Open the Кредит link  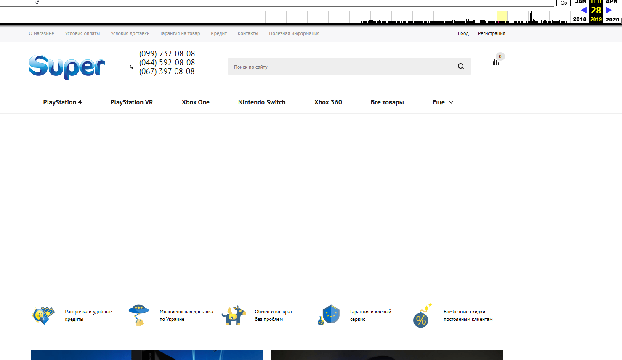point(219,33)
